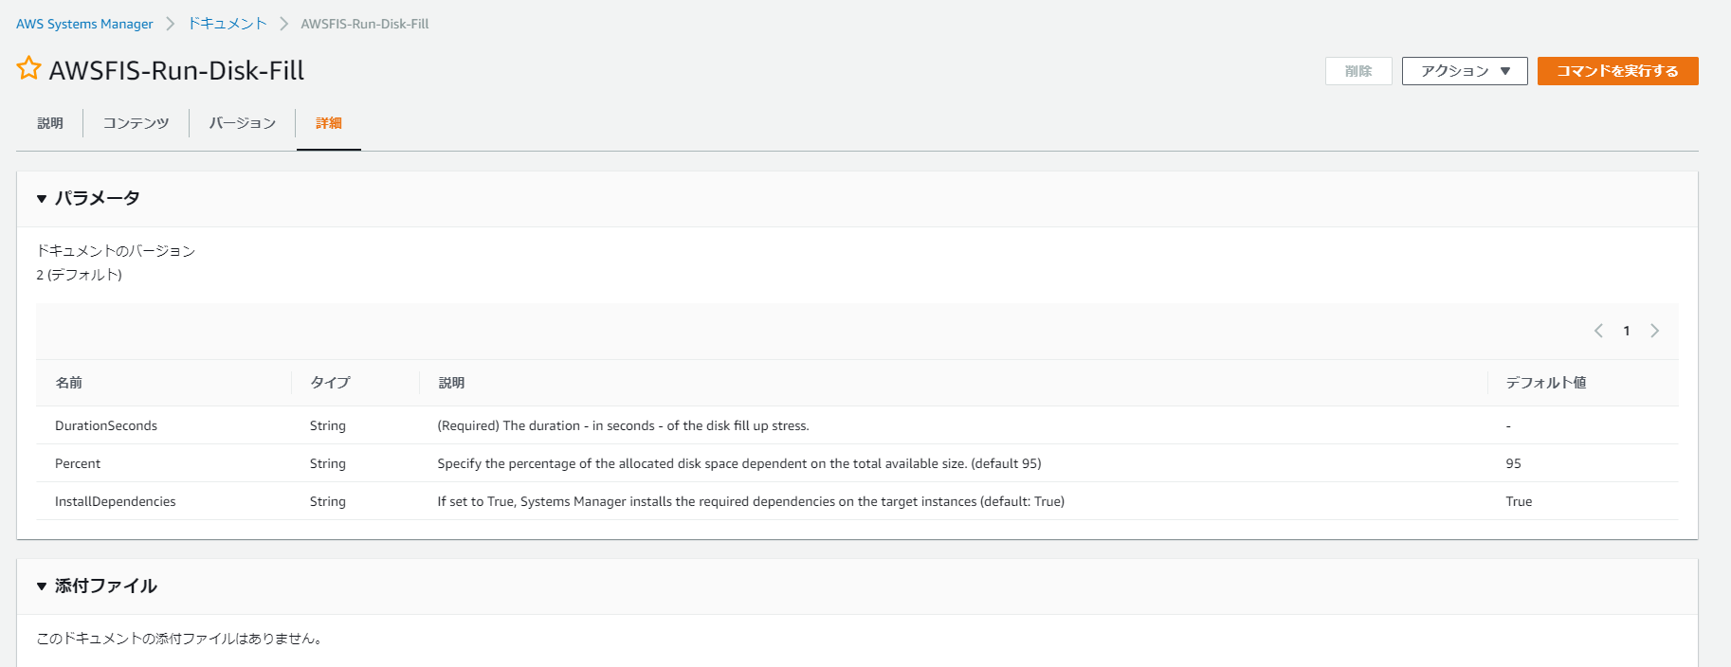1731x667 pixels.
Task: Click the default value True
Action: pyautogui.click(x=1519, y=501)
